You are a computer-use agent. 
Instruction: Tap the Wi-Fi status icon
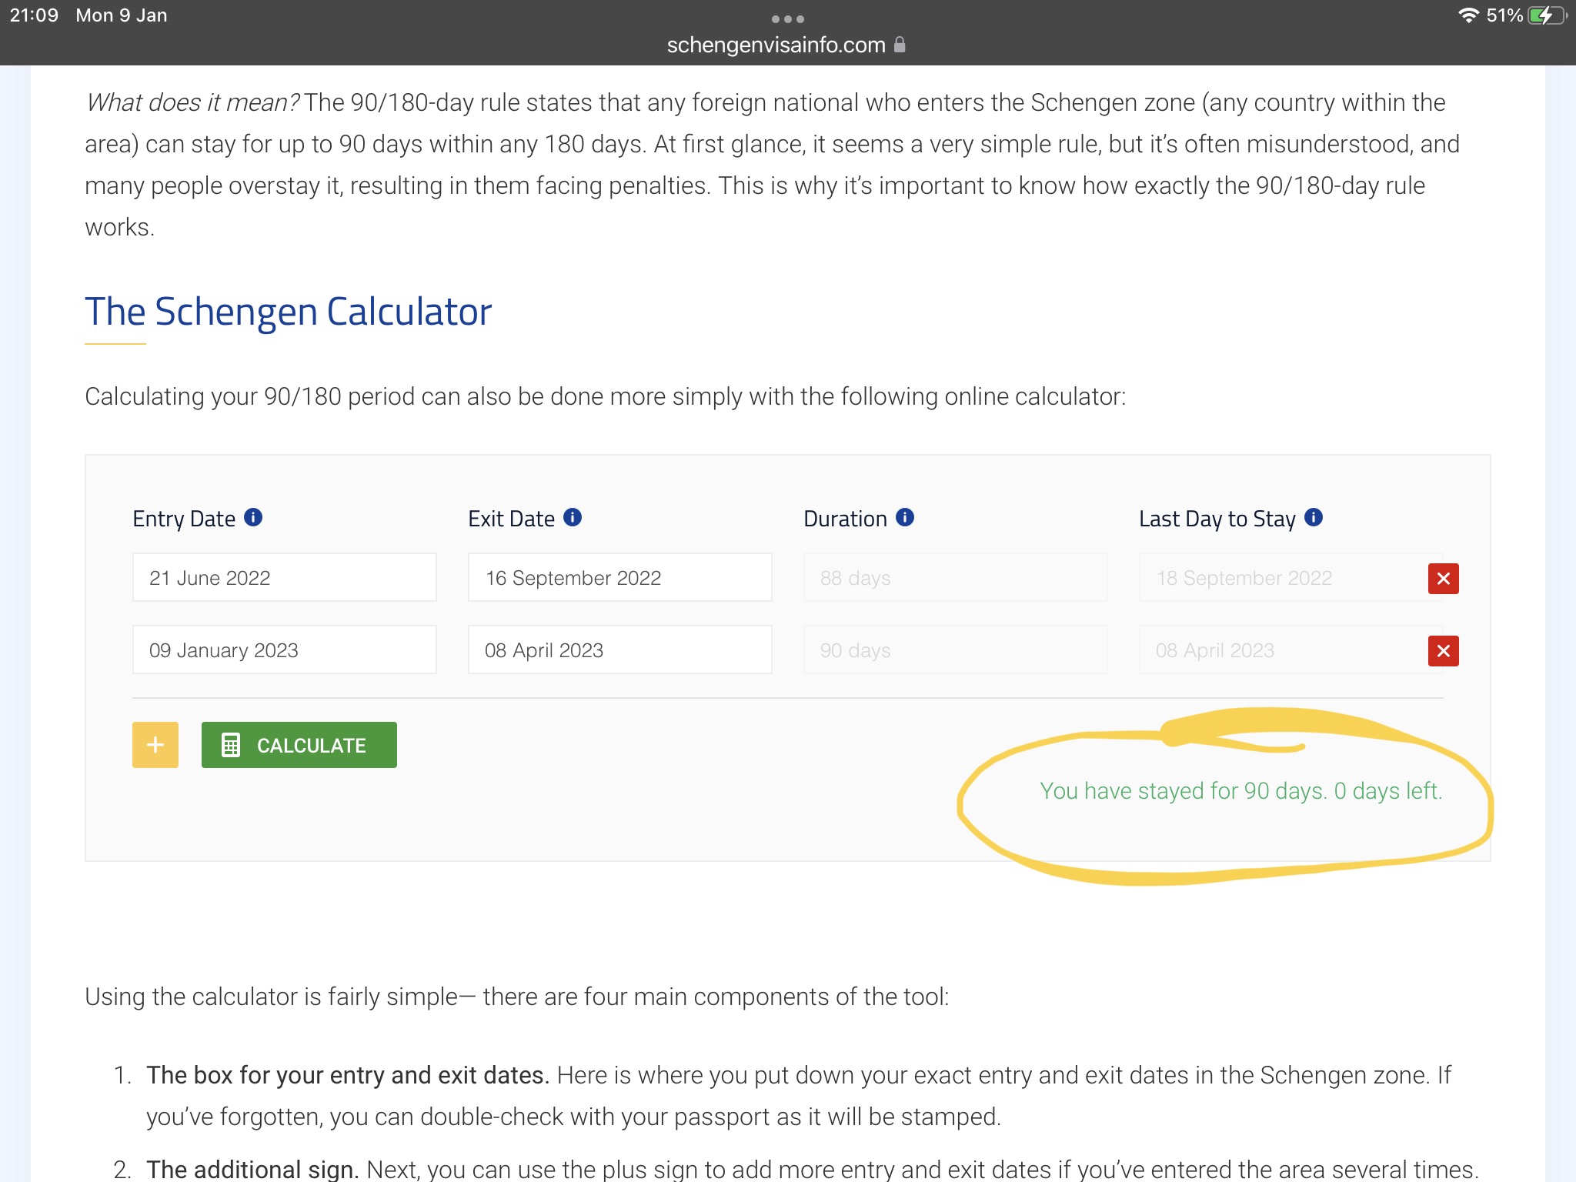tap(1468, 15)
